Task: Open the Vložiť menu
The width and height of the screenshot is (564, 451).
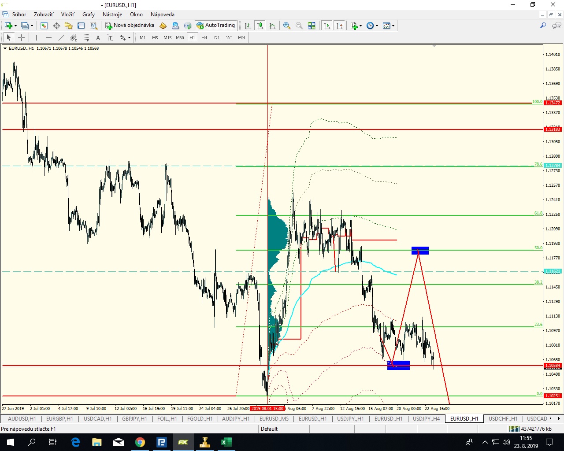Action: (x=68, y=15)
